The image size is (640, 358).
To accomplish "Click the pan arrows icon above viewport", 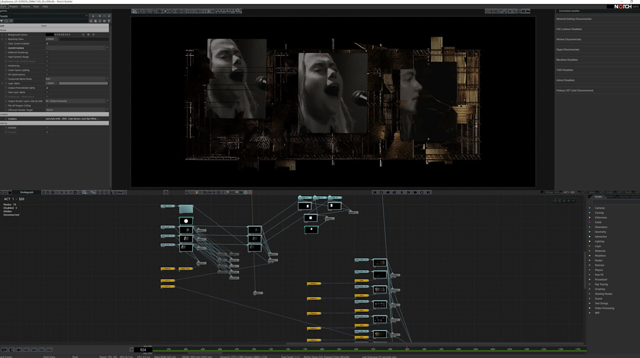I will pos(491,11).
